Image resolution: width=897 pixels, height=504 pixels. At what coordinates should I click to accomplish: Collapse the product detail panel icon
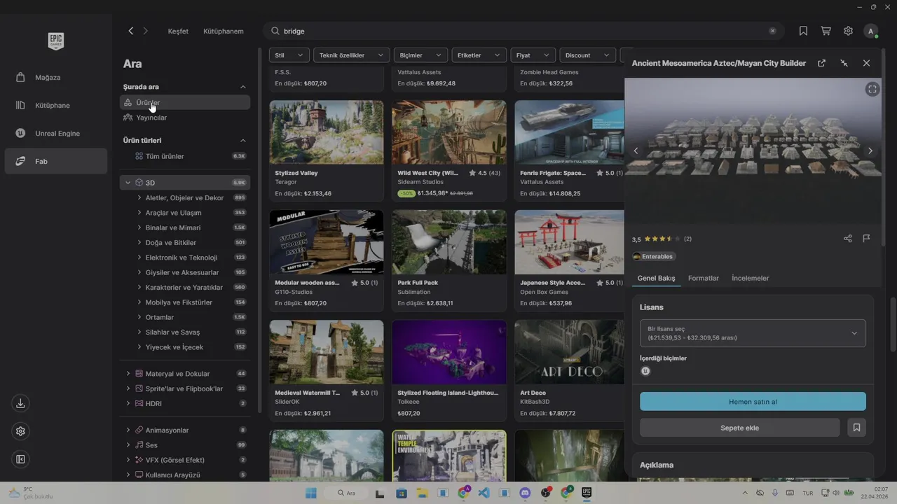click(844, 63)
